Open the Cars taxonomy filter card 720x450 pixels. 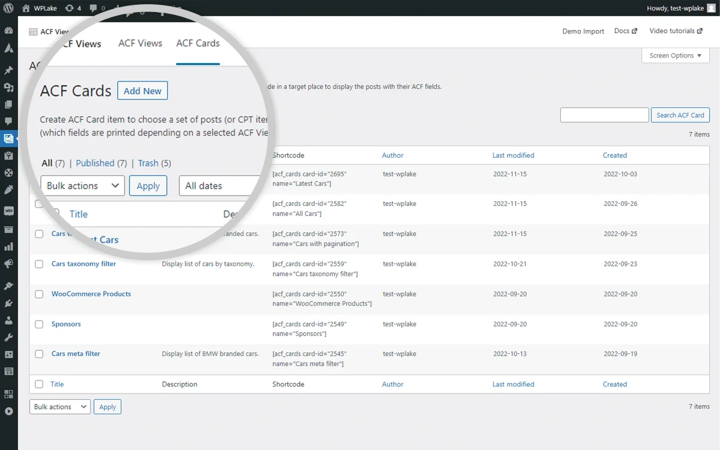click(84, 264)
